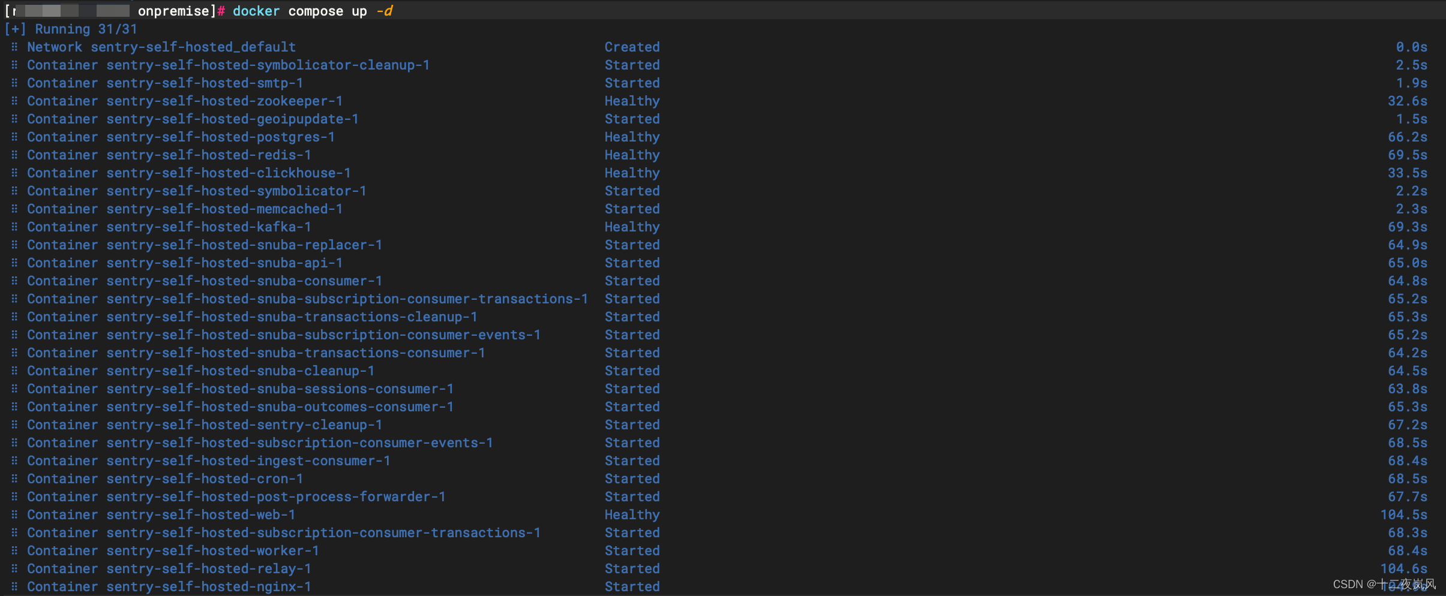Select 'sentry-self-hosted-sentry-cleanup-1' container name
This screenshot has height=596, width=1446.
click(x=244, y=425)
